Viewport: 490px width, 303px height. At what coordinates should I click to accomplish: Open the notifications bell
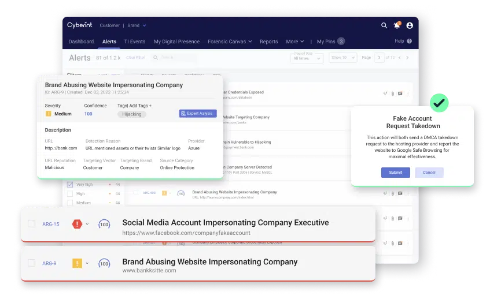[x=397, y=25]
